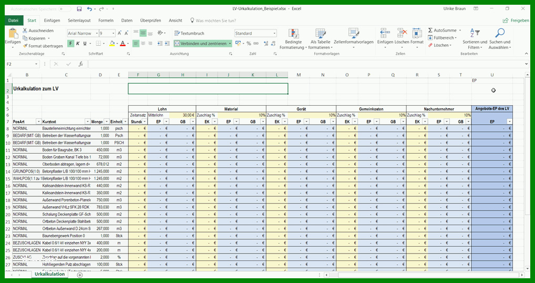
Task: Click the borders icon
Action: 98,43
